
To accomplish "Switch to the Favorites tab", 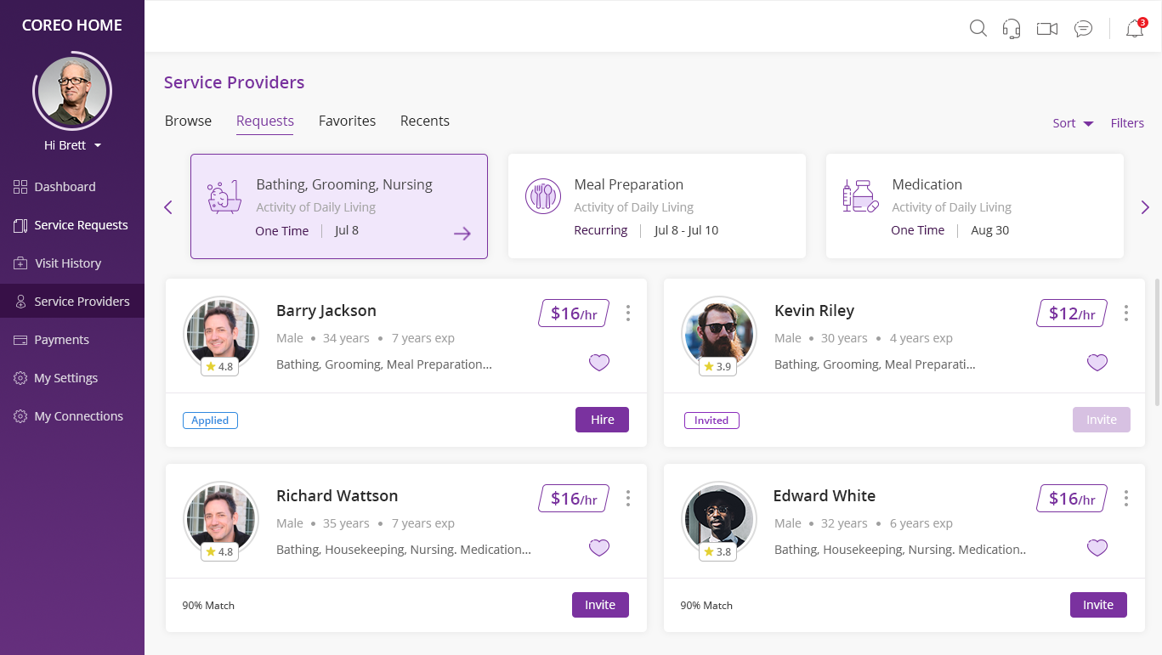I will tap(347, 121).
